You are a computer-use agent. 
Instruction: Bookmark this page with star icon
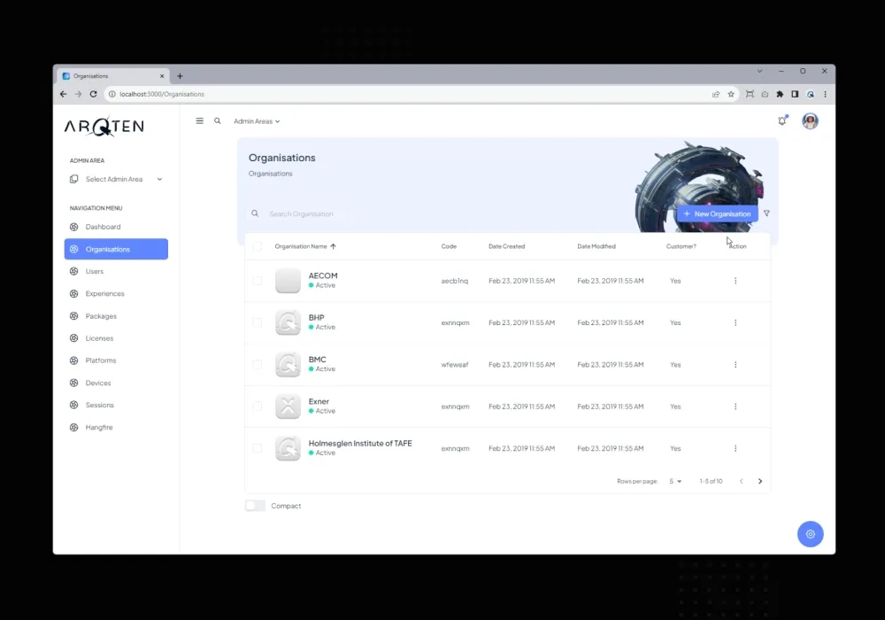(x=731, y=94)
